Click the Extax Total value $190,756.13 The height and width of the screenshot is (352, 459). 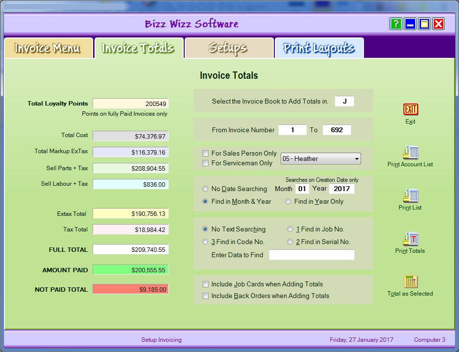point(131,213)
